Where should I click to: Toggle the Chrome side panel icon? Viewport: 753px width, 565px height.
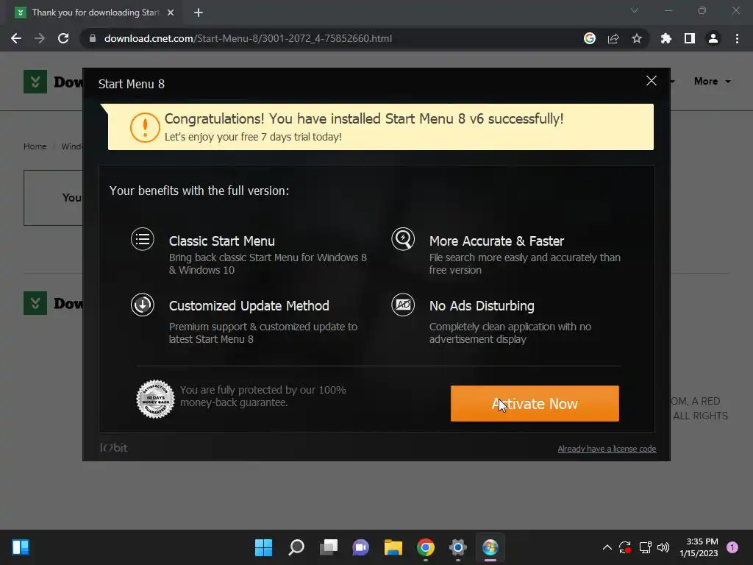pyautogui.click(x=690, y=38)
